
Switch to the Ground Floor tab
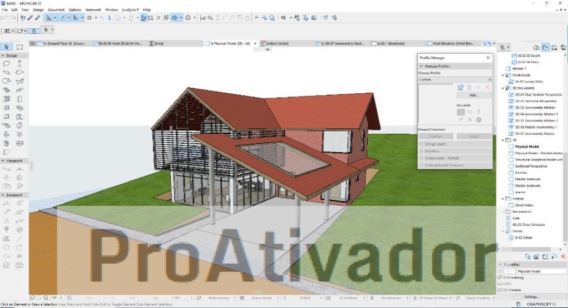[63, 43]
